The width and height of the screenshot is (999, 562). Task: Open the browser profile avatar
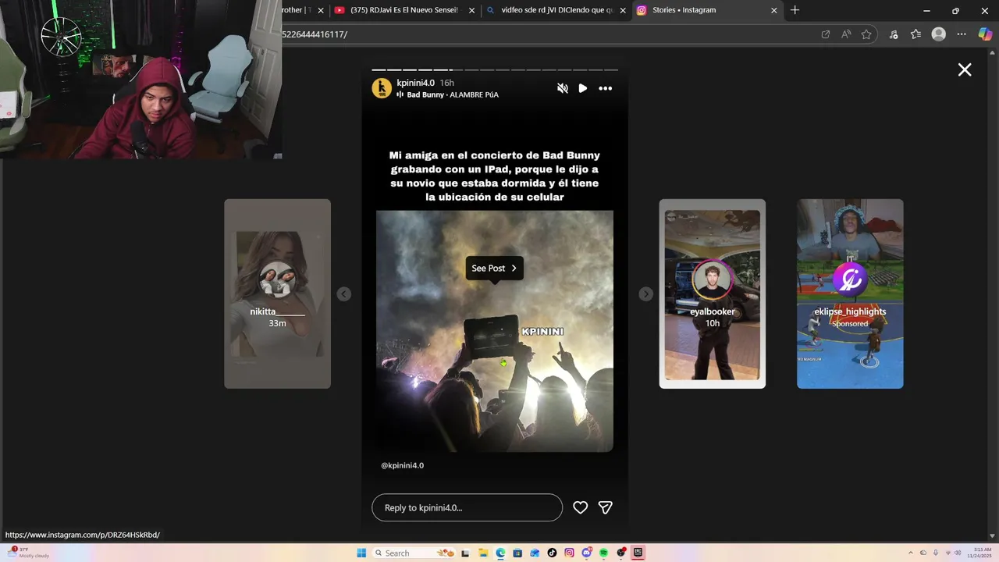point(939,34)
